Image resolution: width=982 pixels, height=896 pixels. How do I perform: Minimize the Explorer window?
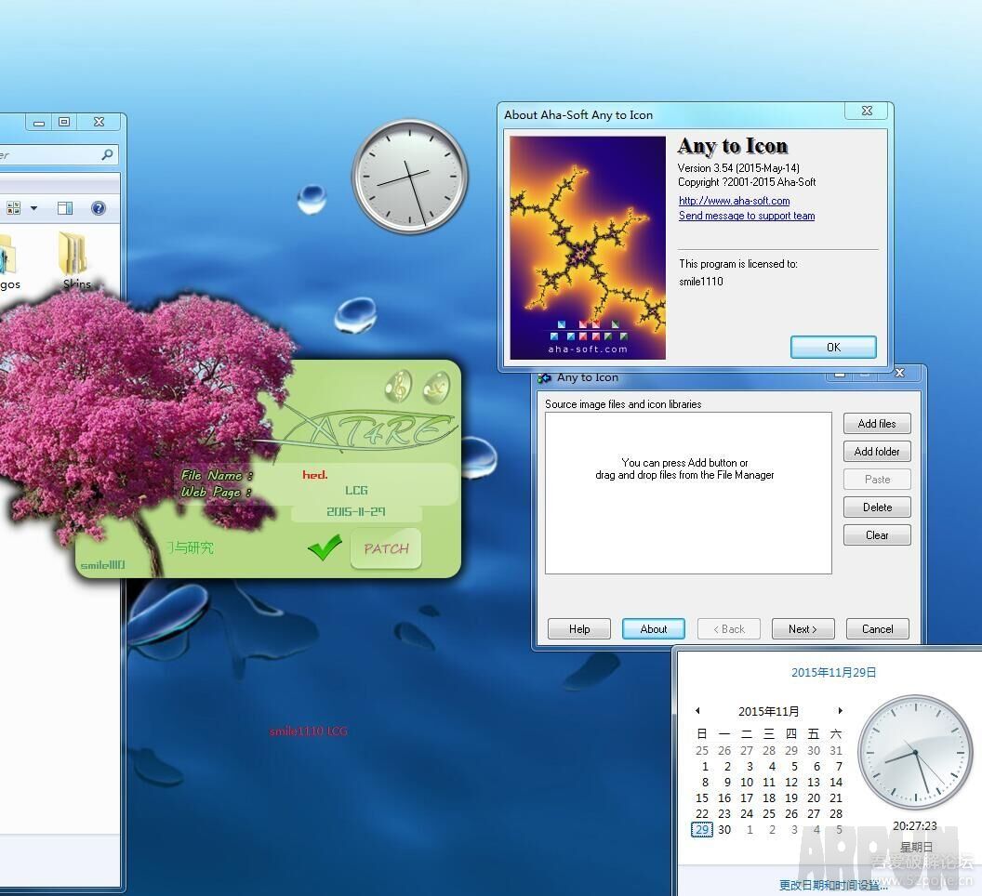tap(39, 122)
